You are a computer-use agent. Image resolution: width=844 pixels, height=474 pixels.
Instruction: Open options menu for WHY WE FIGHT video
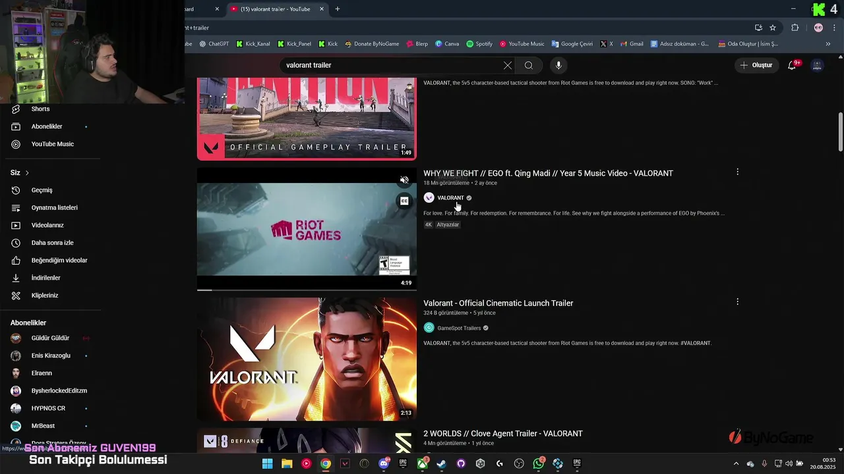[737, 172]
